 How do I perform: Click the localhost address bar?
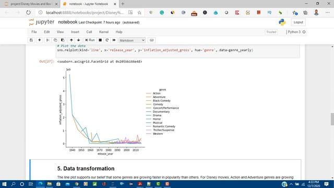coord(85,13)
